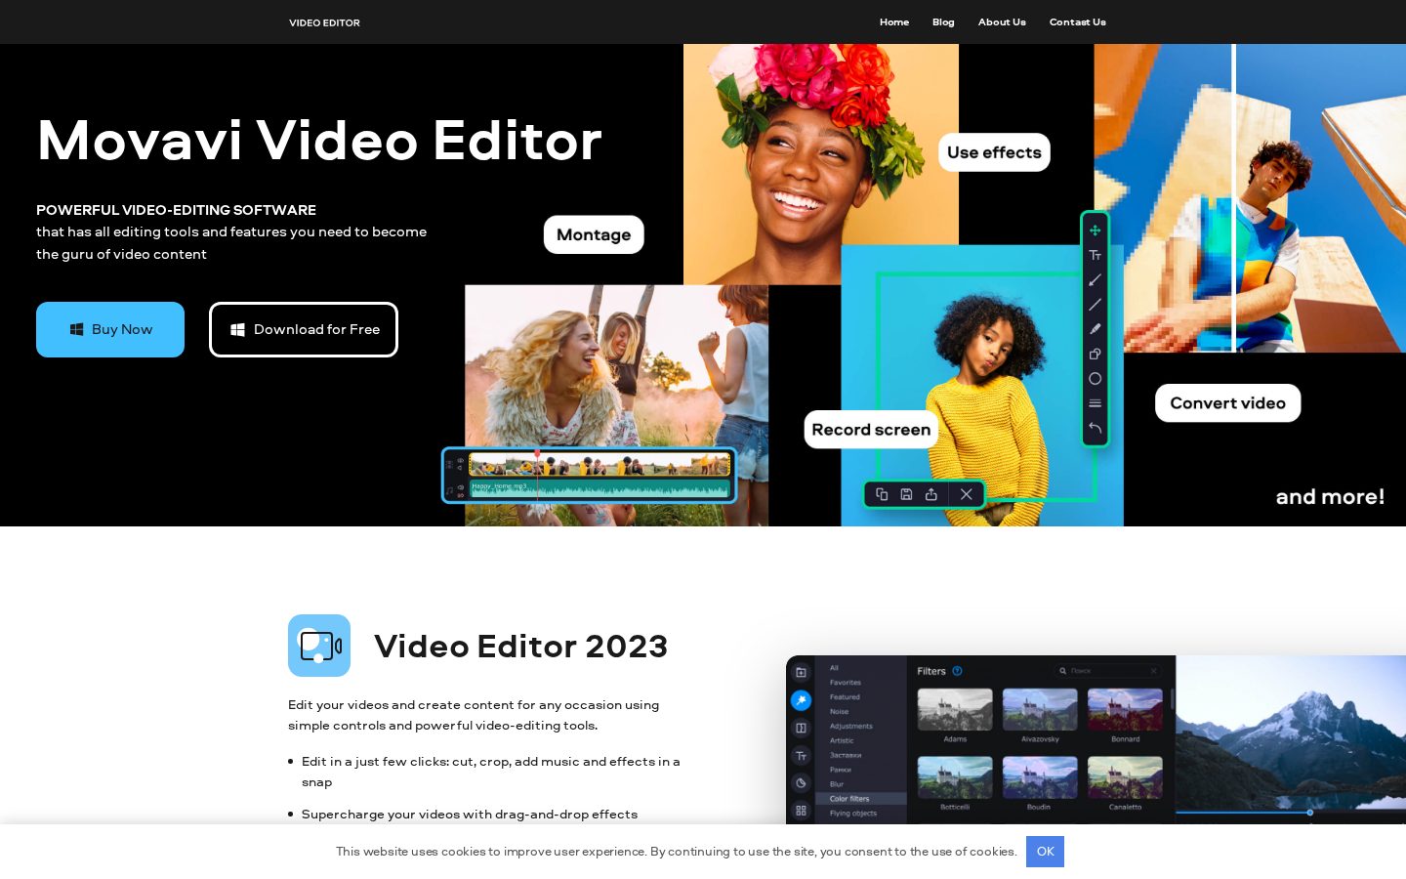Click the undo arrow icon
The image size is (1406, 879).
[1095, 428]
